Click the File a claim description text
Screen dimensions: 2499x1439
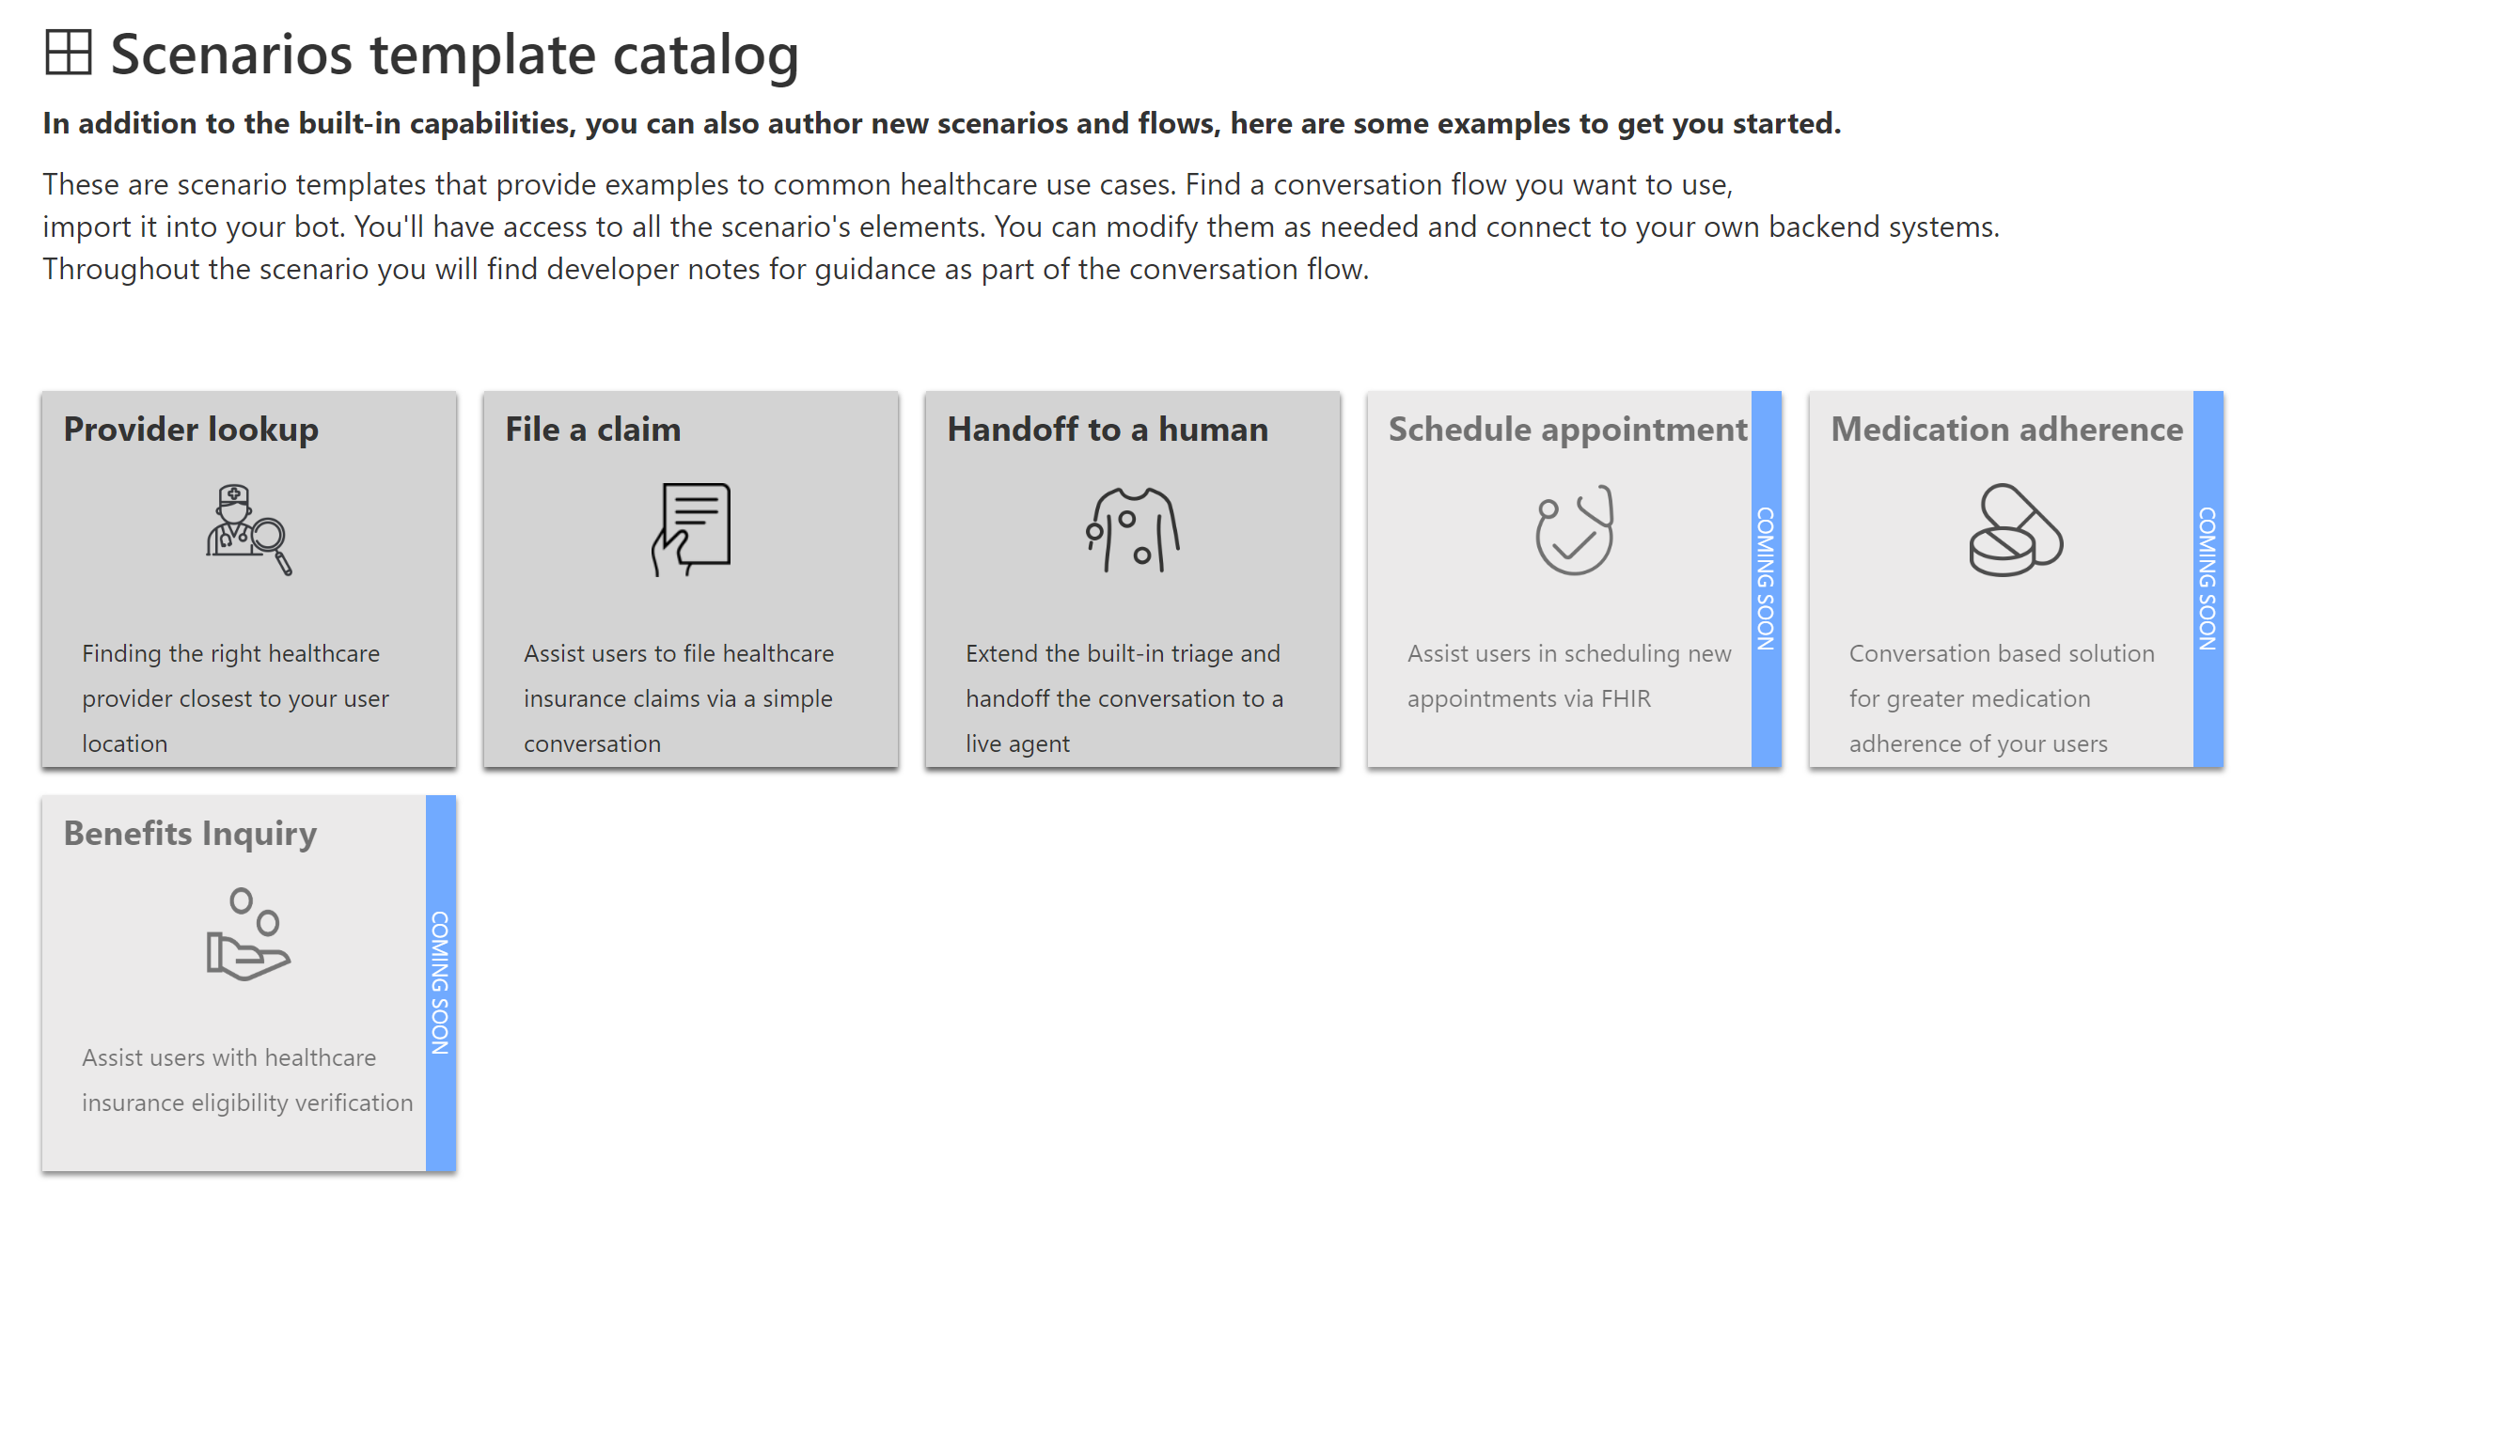679,697
